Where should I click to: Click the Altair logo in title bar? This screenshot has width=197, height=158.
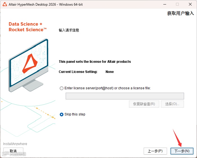click(x=5, y=4)
